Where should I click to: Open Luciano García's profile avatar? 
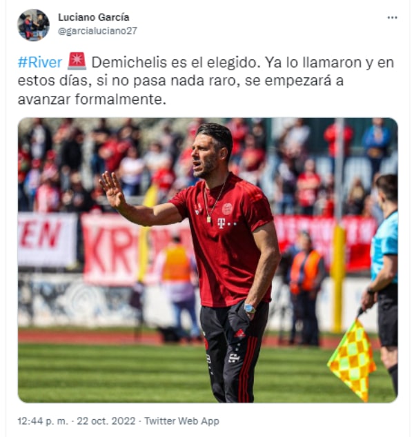point(34,25)
